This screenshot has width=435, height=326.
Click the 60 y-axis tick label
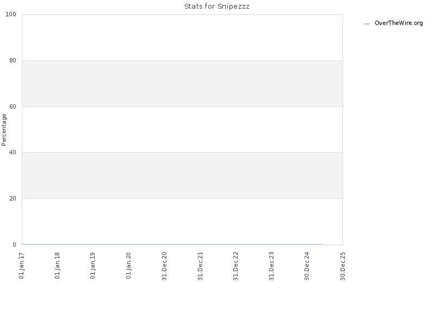[13, 106]
